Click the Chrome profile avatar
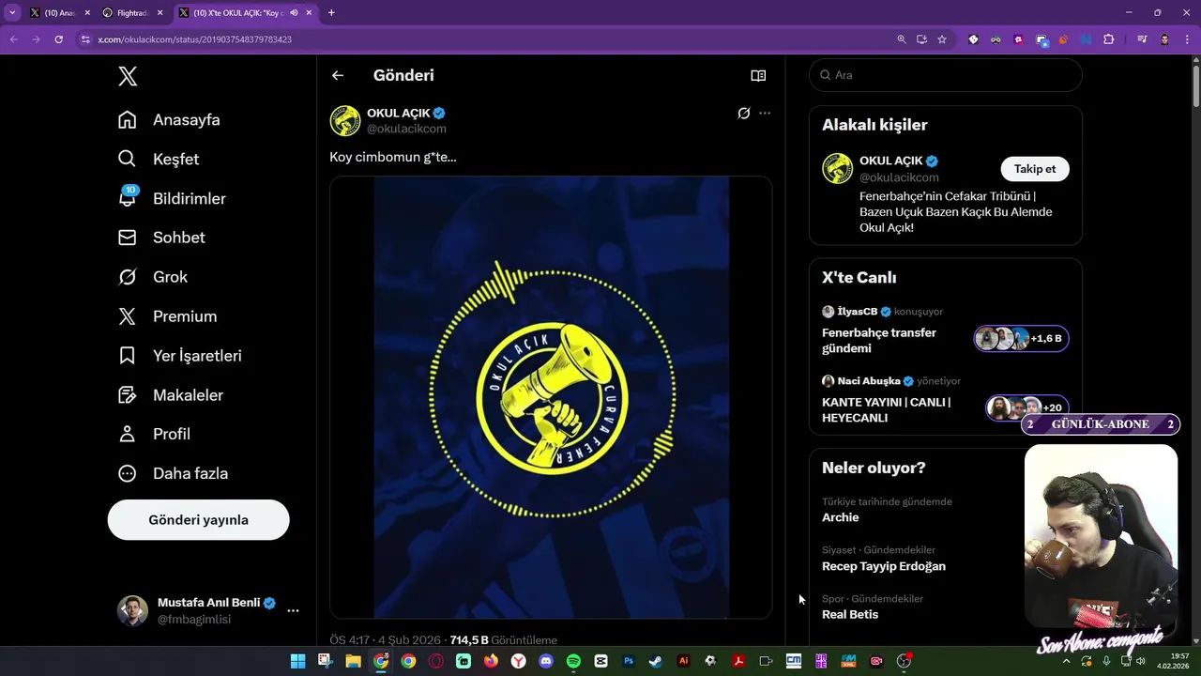This screenshot has height=676, width=1201. [1164, 39]
